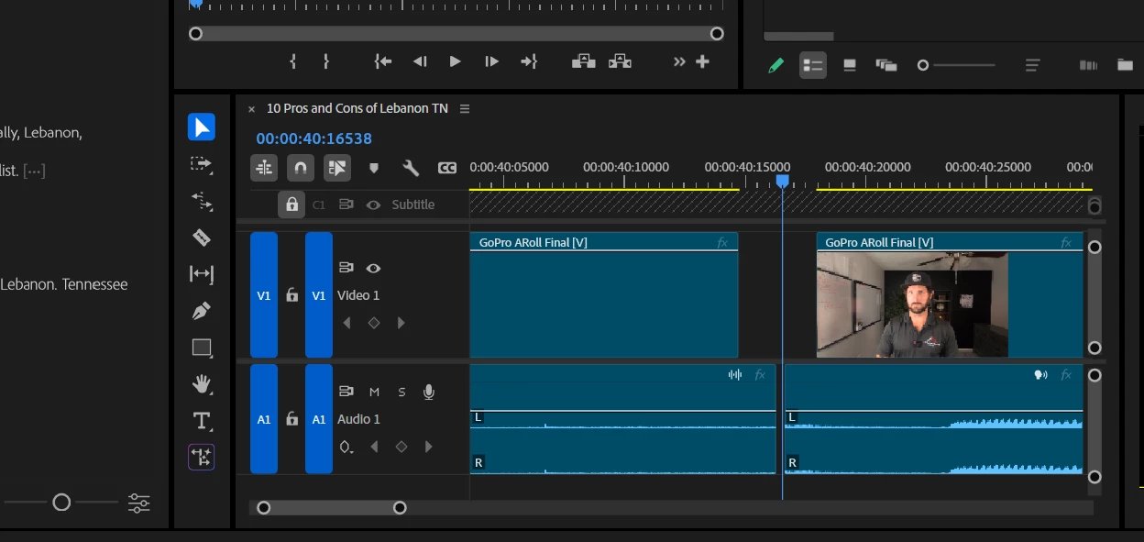Add a marker to the timeline
The image size is (1144, 542).
pyautogui.click(x=374, y=168)
